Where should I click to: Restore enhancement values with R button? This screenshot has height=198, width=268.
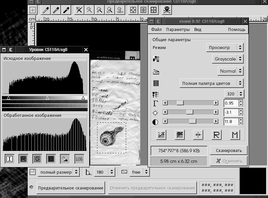[216, 134]
